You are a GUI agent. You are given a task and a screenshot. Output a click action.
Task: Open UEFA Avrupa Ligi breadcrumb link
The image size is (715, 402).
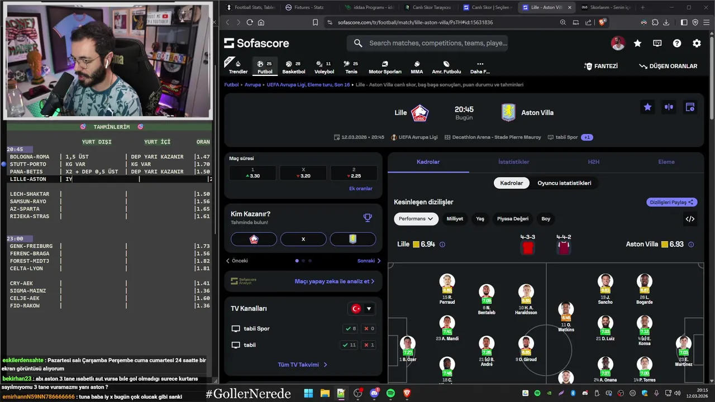coord(308,85)
